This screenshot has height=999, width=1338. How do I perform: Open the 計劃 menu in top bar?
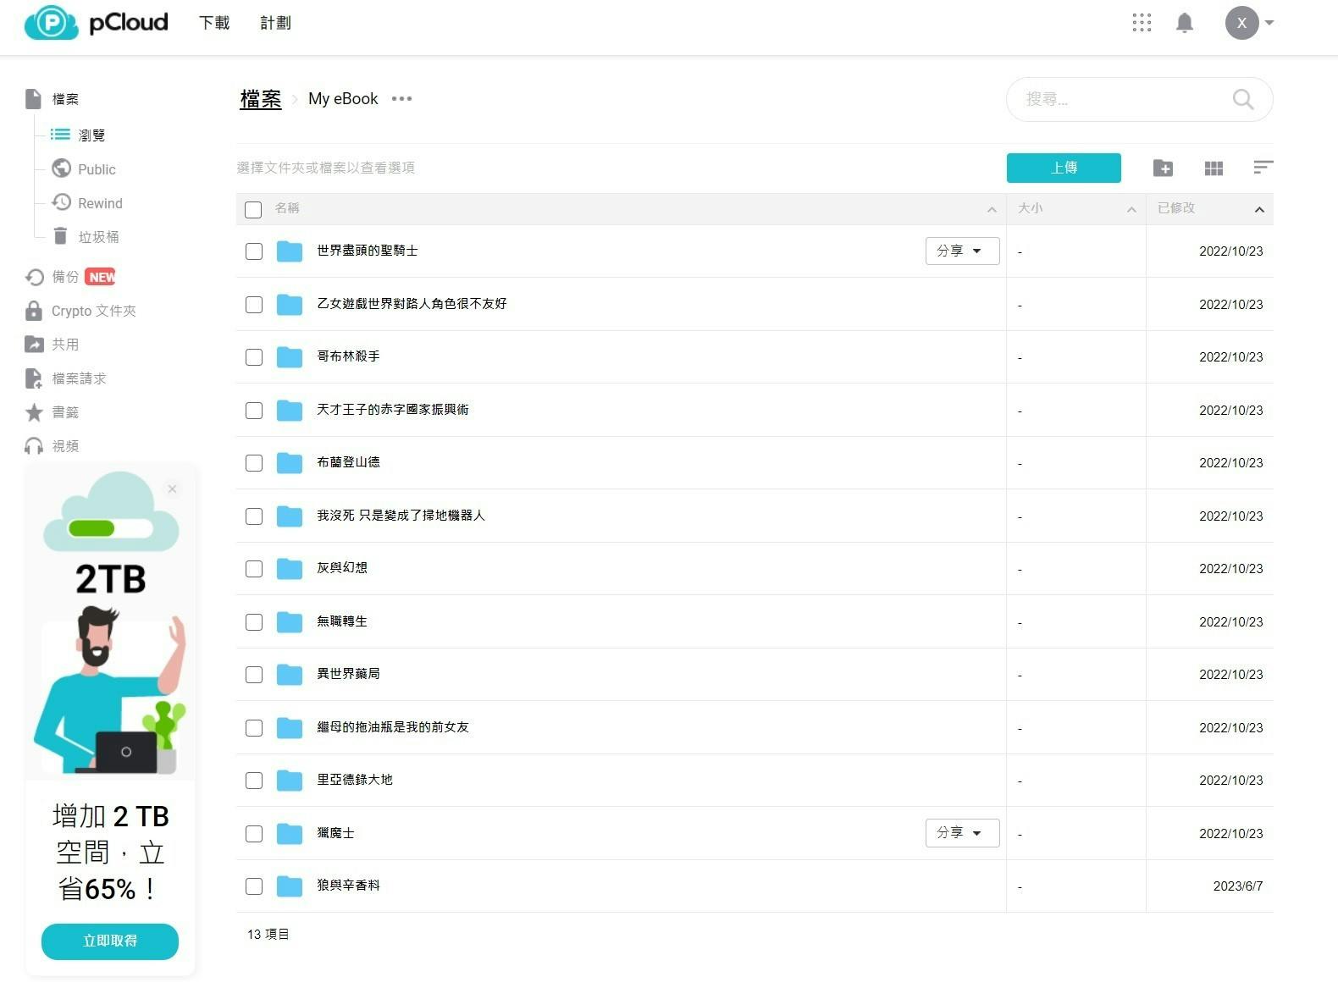click(x=275, y=23)
